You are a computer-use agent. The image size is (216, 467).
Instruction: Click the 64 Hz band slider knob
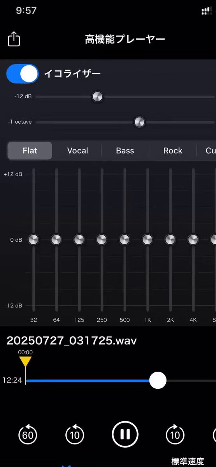(56, 239)
